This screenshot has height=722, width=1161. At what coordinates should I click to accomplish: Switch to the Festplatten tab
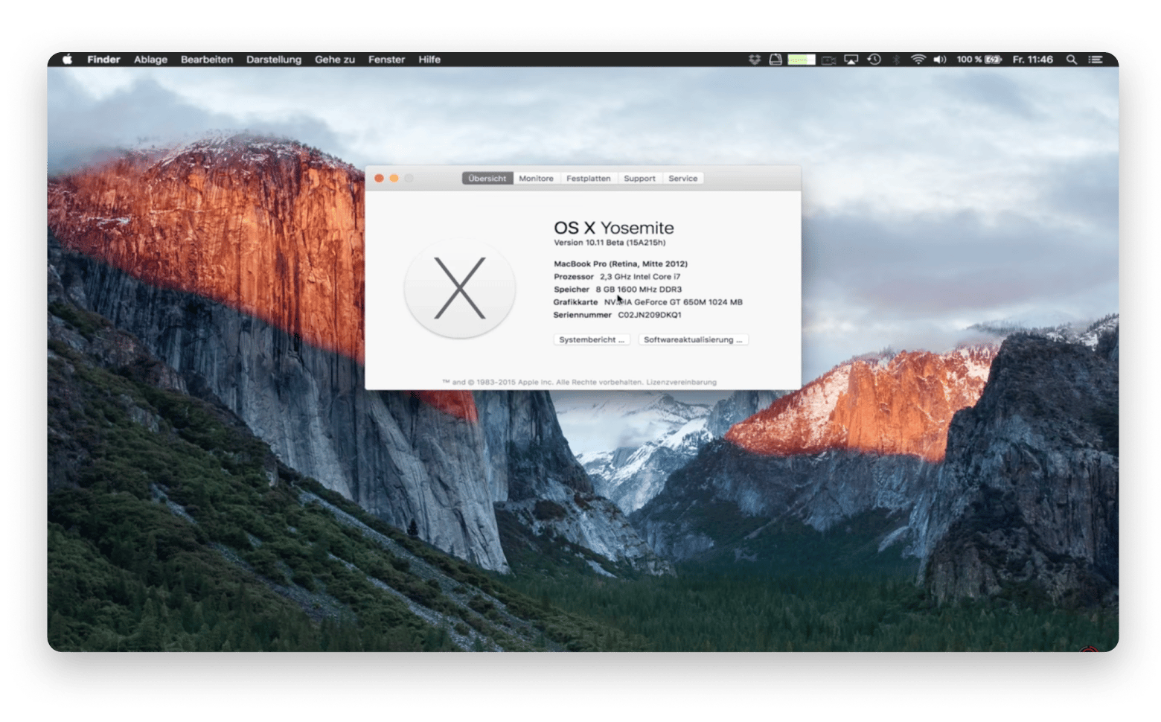tap(589, 179)
